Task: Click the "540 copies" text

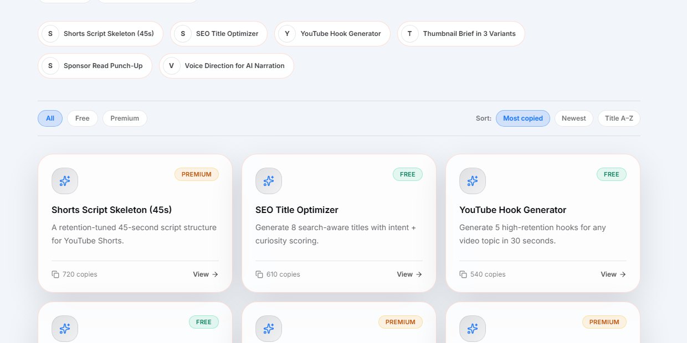Action: click(488, 274)
